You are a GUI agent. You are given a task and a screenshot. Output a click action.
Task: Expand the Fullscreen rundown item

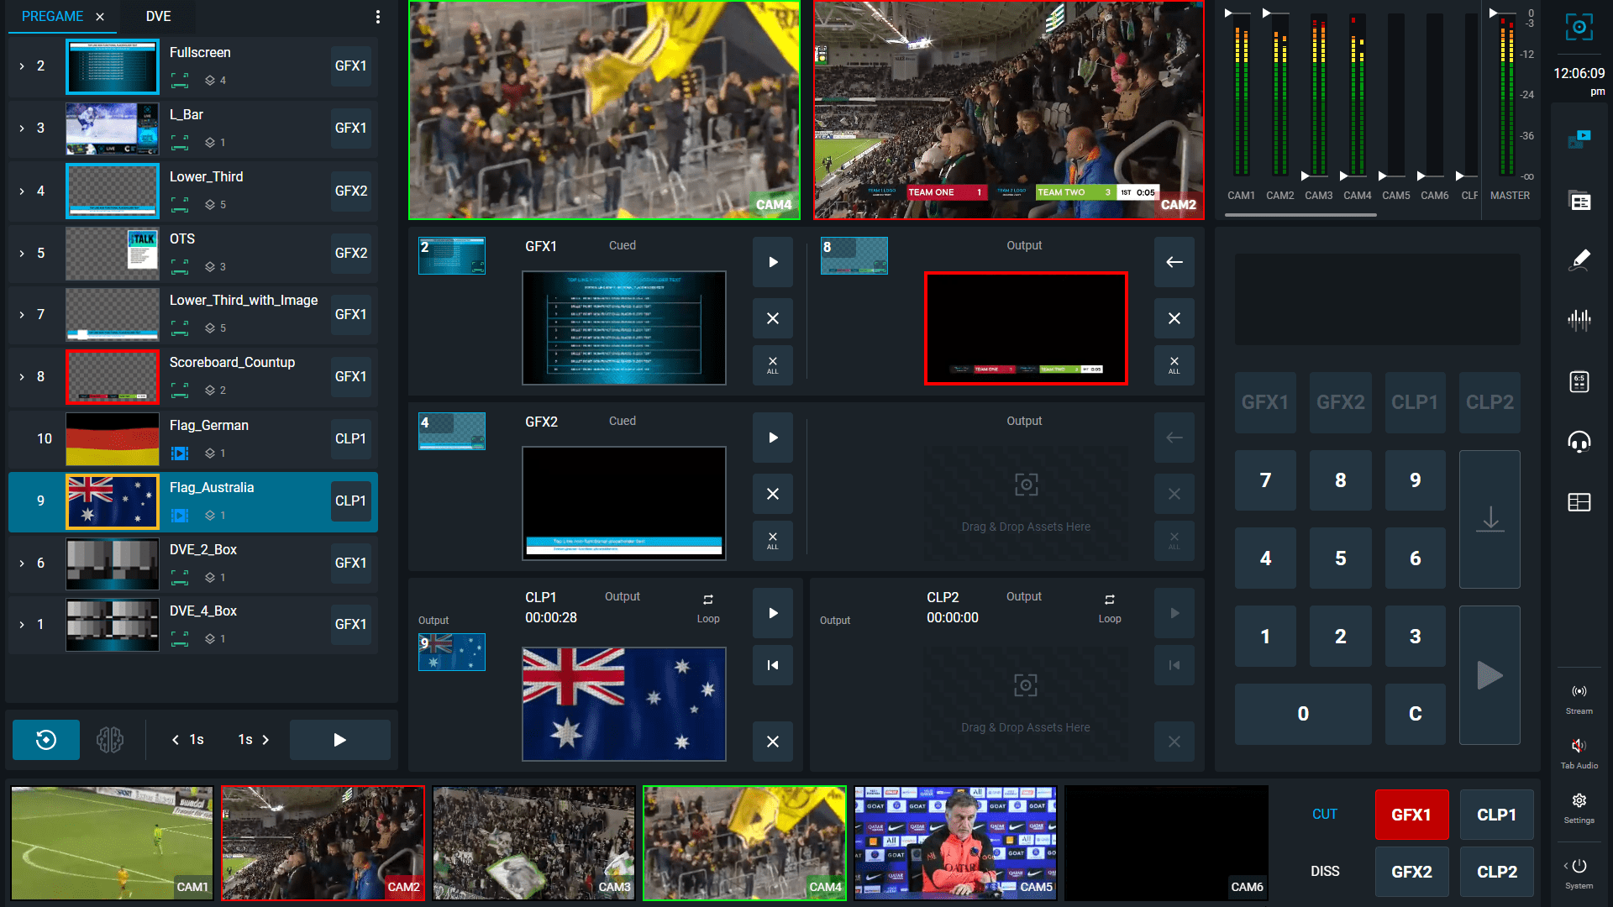click(x=22, y=66)
